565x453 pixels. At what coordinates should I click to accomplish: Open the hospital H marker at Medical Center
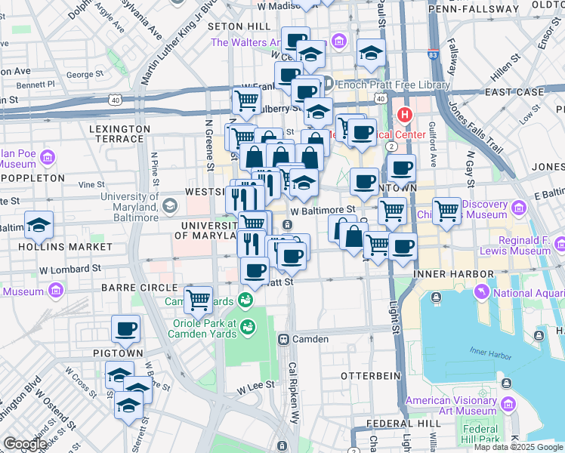pos(405,116)
